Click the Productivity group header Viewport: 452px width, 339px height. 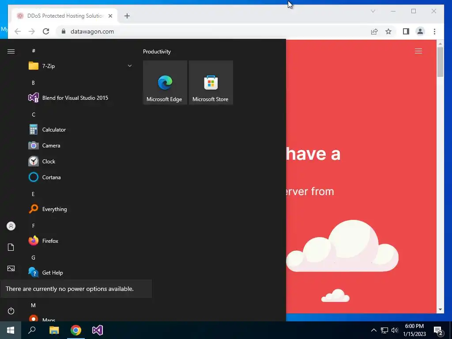(157, 52)
